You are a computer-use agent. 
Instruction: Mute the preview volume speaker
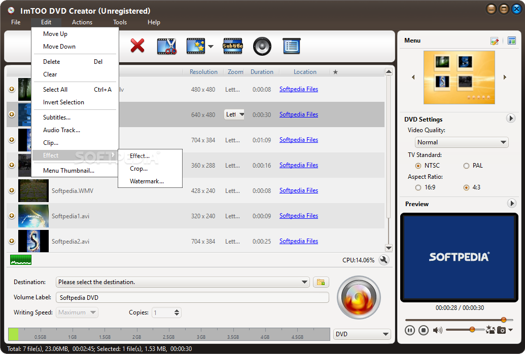click(x=437, y=330)
